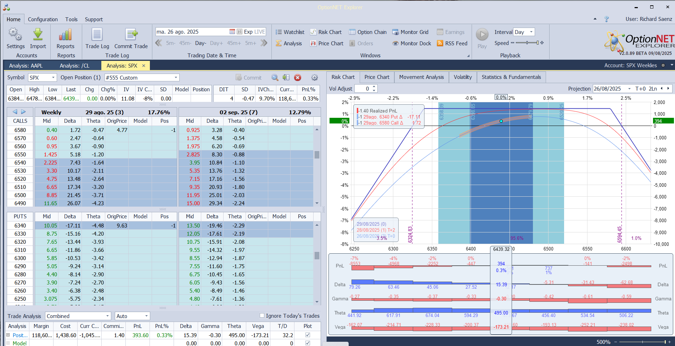
Task: Click the Day+ time step button
Action: point(216,43)
